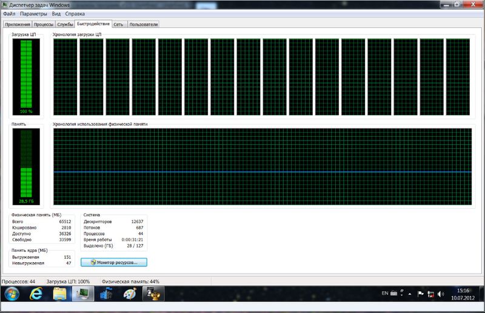
Task: Click the keyboard icon in language bar
Action: (x=393, y=293)
